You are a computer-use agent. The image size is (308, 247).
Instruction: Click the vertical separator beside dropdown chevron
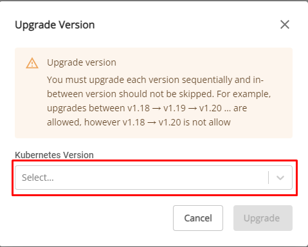coord(268,178)
